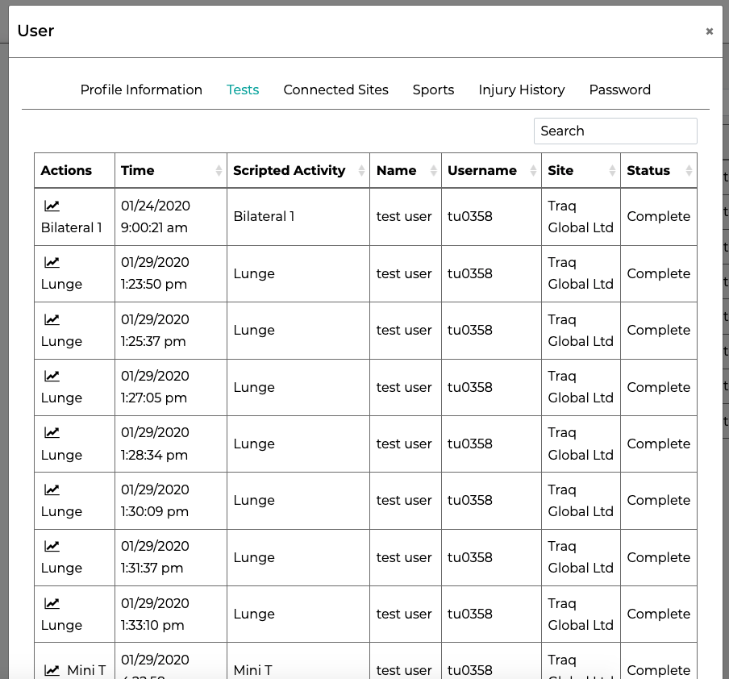Close the User dialog
Screen dimensions: 729x679
tap(710, 31)
